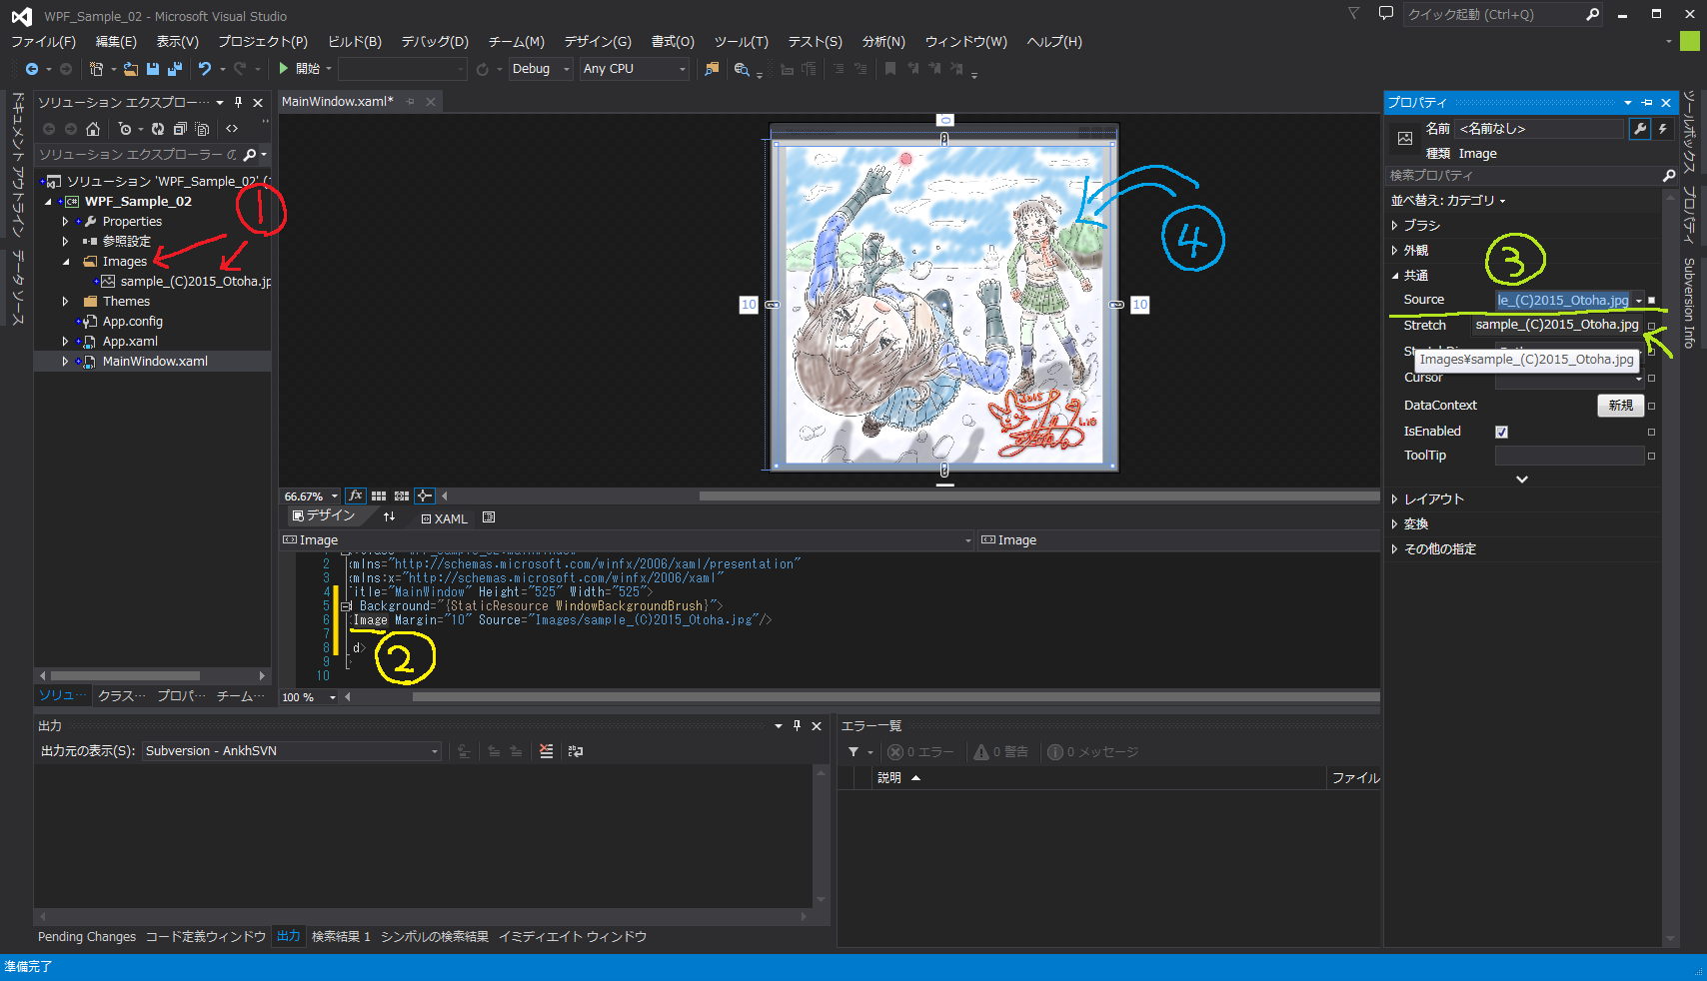Screen dimensions: 1707x981
Task: Click the New Project toolbar icon
Action: pos(97,69)
